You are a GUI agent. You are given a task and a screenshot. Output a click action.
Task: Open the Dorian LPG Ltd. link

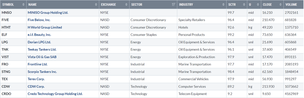(x=39, y=42)
